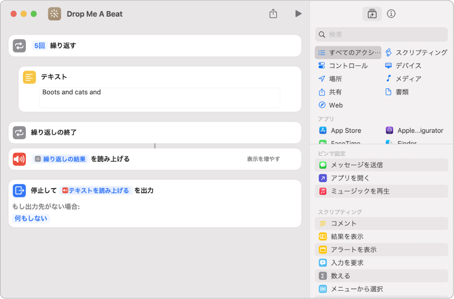Open the shortcut details info icon

391,14
